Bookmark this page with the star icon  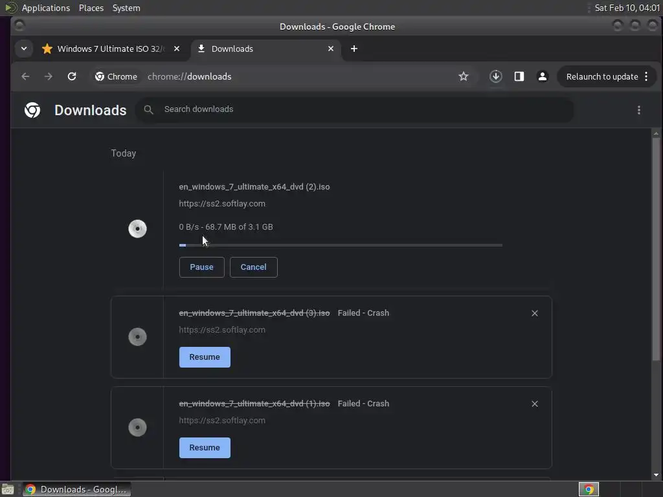click(464, 76)
